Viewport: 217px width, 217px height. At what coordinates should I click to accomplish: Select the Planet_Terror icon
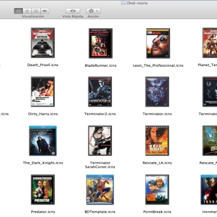[210, 43]
